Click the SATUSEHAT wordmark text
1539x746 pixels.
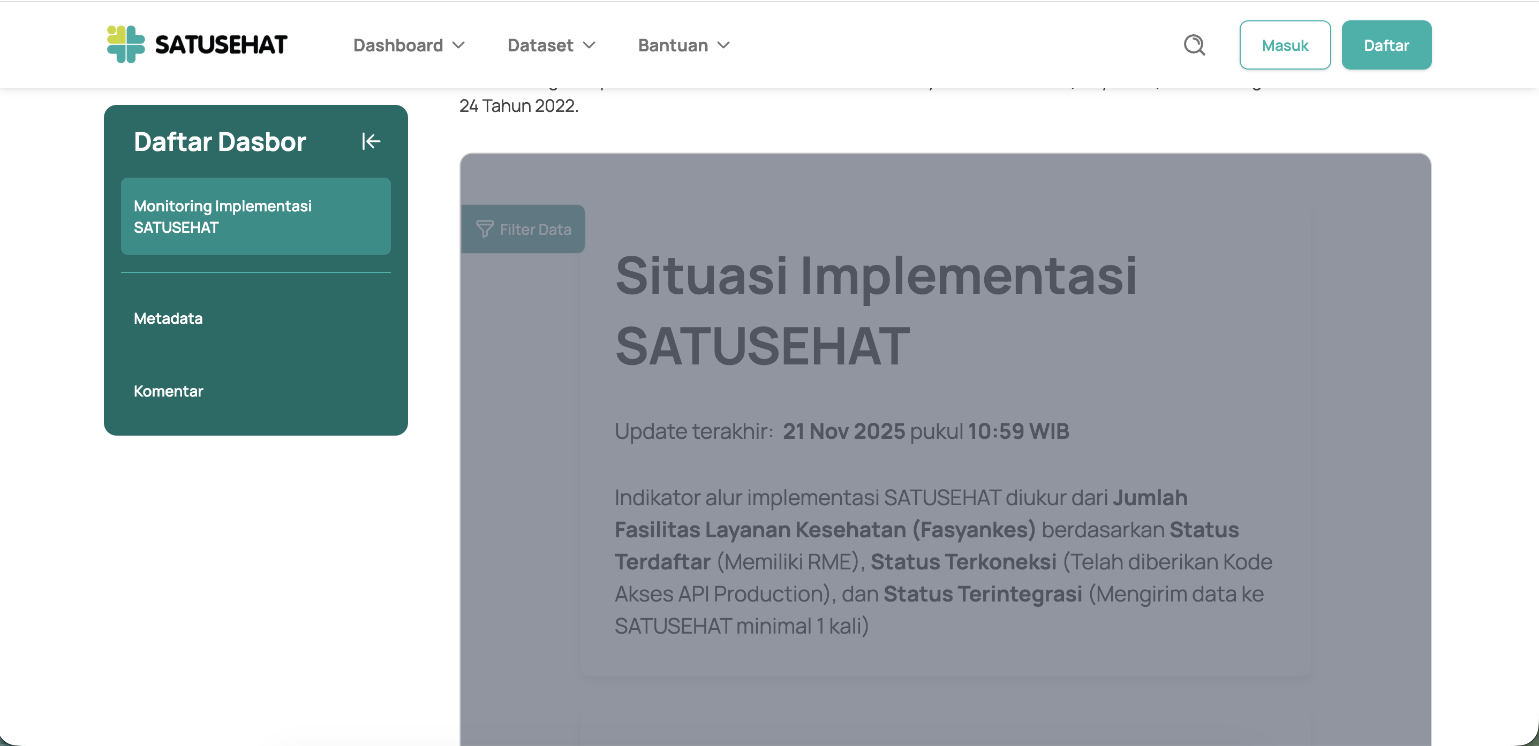coord(221,45)
